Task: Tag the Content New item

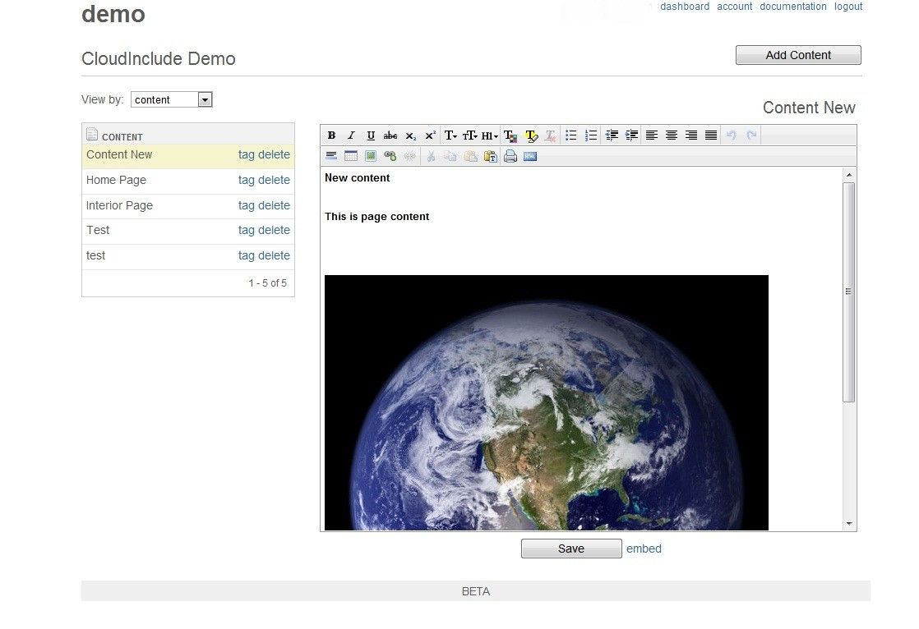Action: tap(246, 154)
